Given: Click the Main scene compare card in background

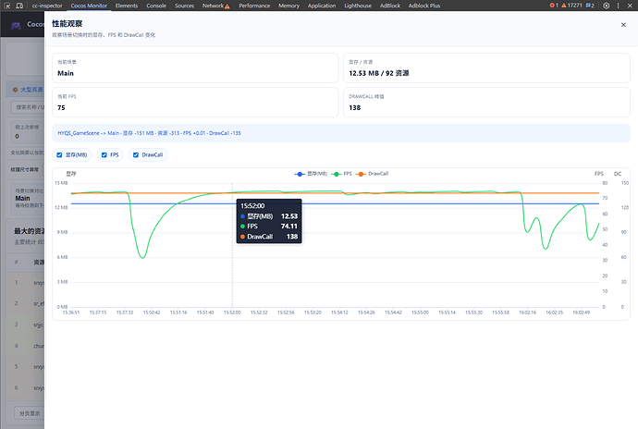Looking at the screenshot, I should point(28,199).
